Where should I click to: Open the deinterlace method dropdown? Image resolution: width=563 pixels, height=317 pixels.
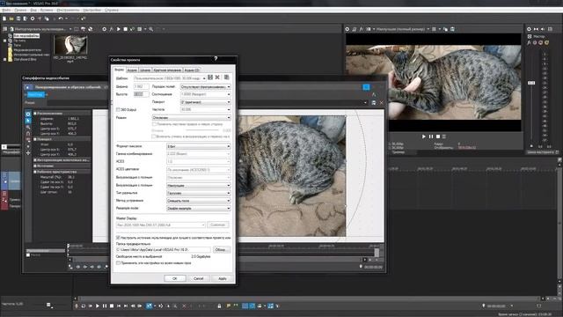coord(198,201)
